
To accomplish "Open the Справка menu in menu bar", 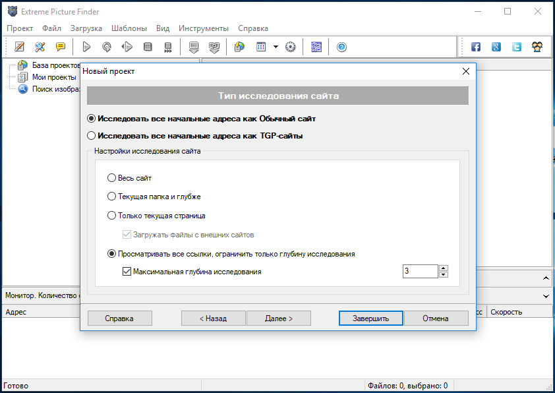I will pos(253,28).
